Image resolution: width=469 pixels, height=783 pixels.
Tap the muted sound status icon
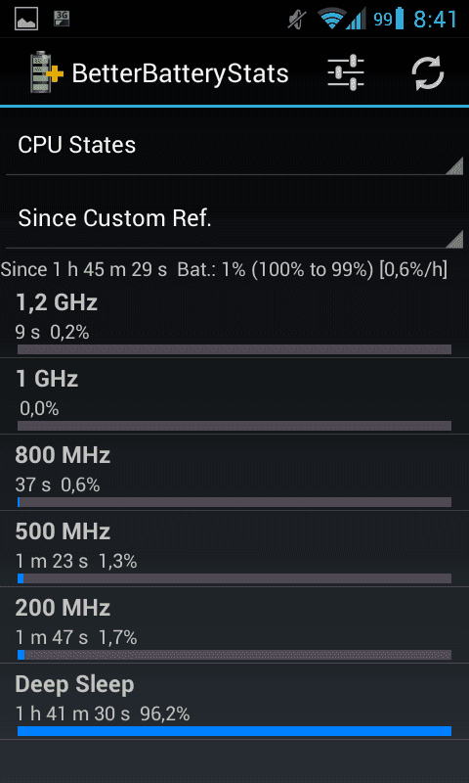[x=298, y=20]
